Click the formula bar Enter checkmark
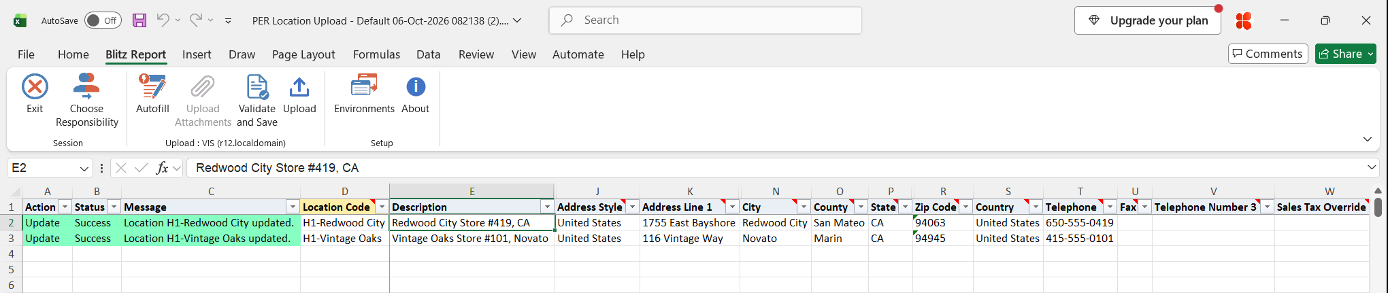The image size is (1388, 293). [x=142, y=168]
